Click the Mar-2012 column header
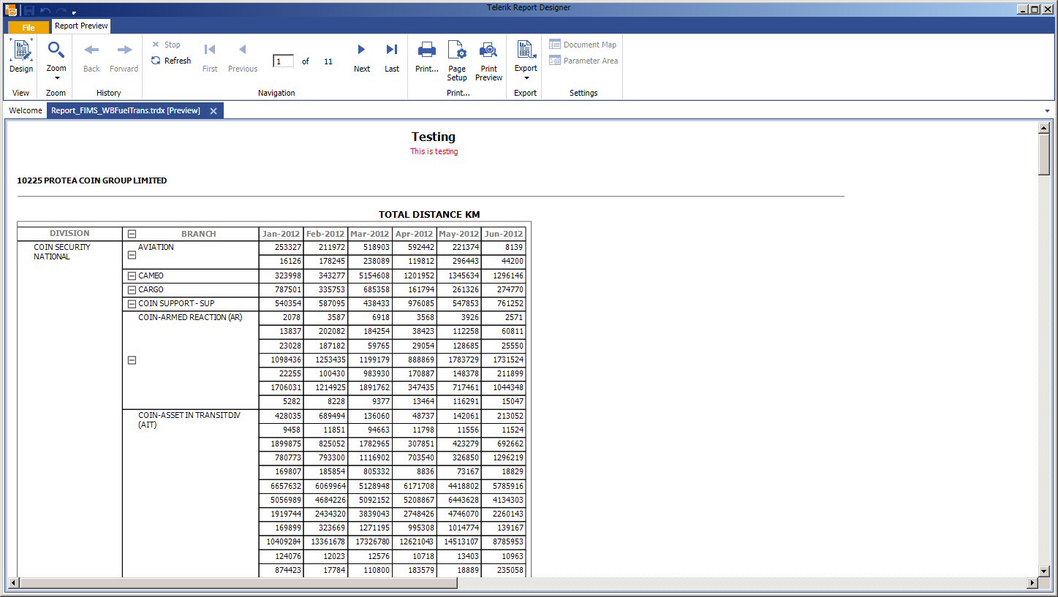This screenshot has height=597, width=1058. [370, 234]
